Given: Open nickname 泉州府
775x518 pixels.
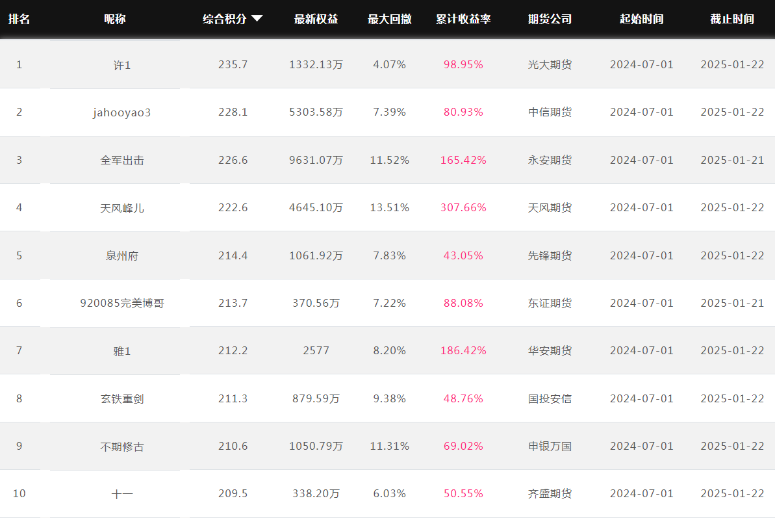Looking at the screenshot, I should click(122, 255).
